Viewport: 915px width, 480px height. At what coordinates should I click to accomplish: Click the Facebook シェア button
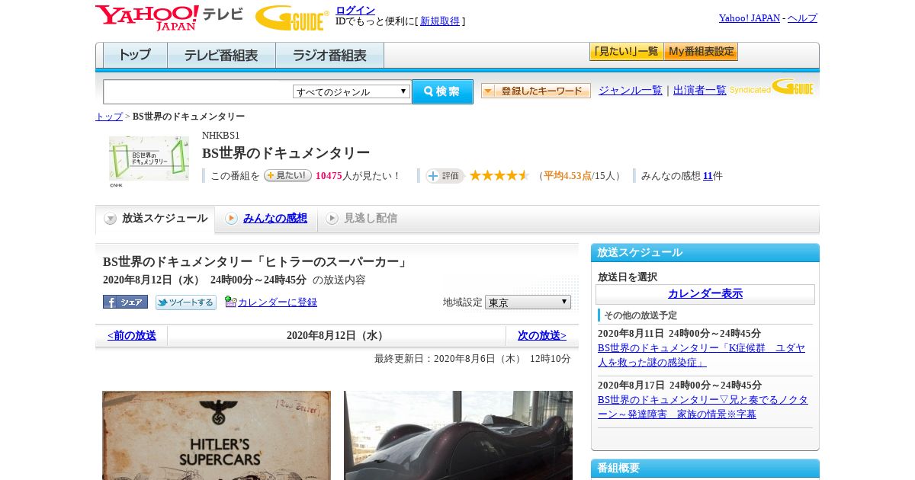pyautogui.click(x=125, y=302)
